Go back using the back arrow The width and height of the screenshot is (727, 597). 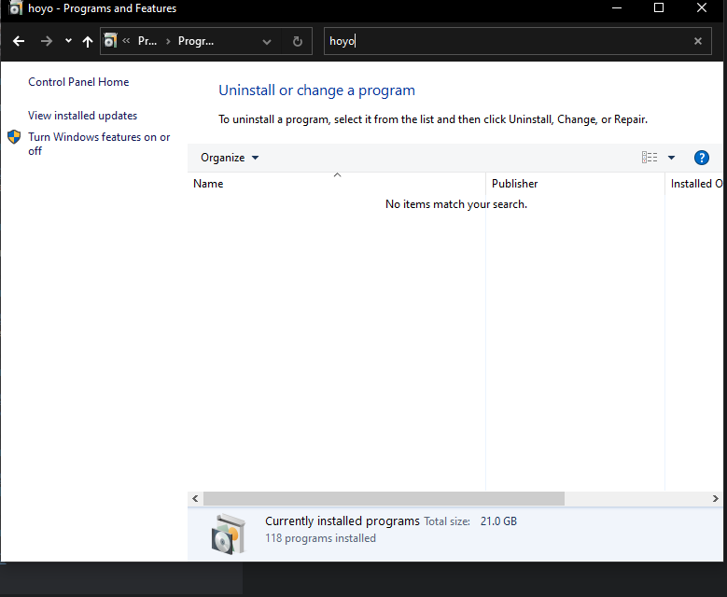(x=19, y=41)
